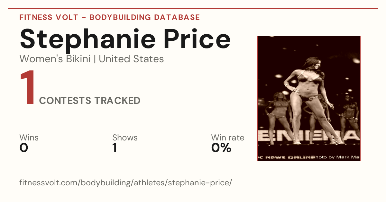Click the Shows label
Screen dimensions: 386x202
[x=125, y=138]
